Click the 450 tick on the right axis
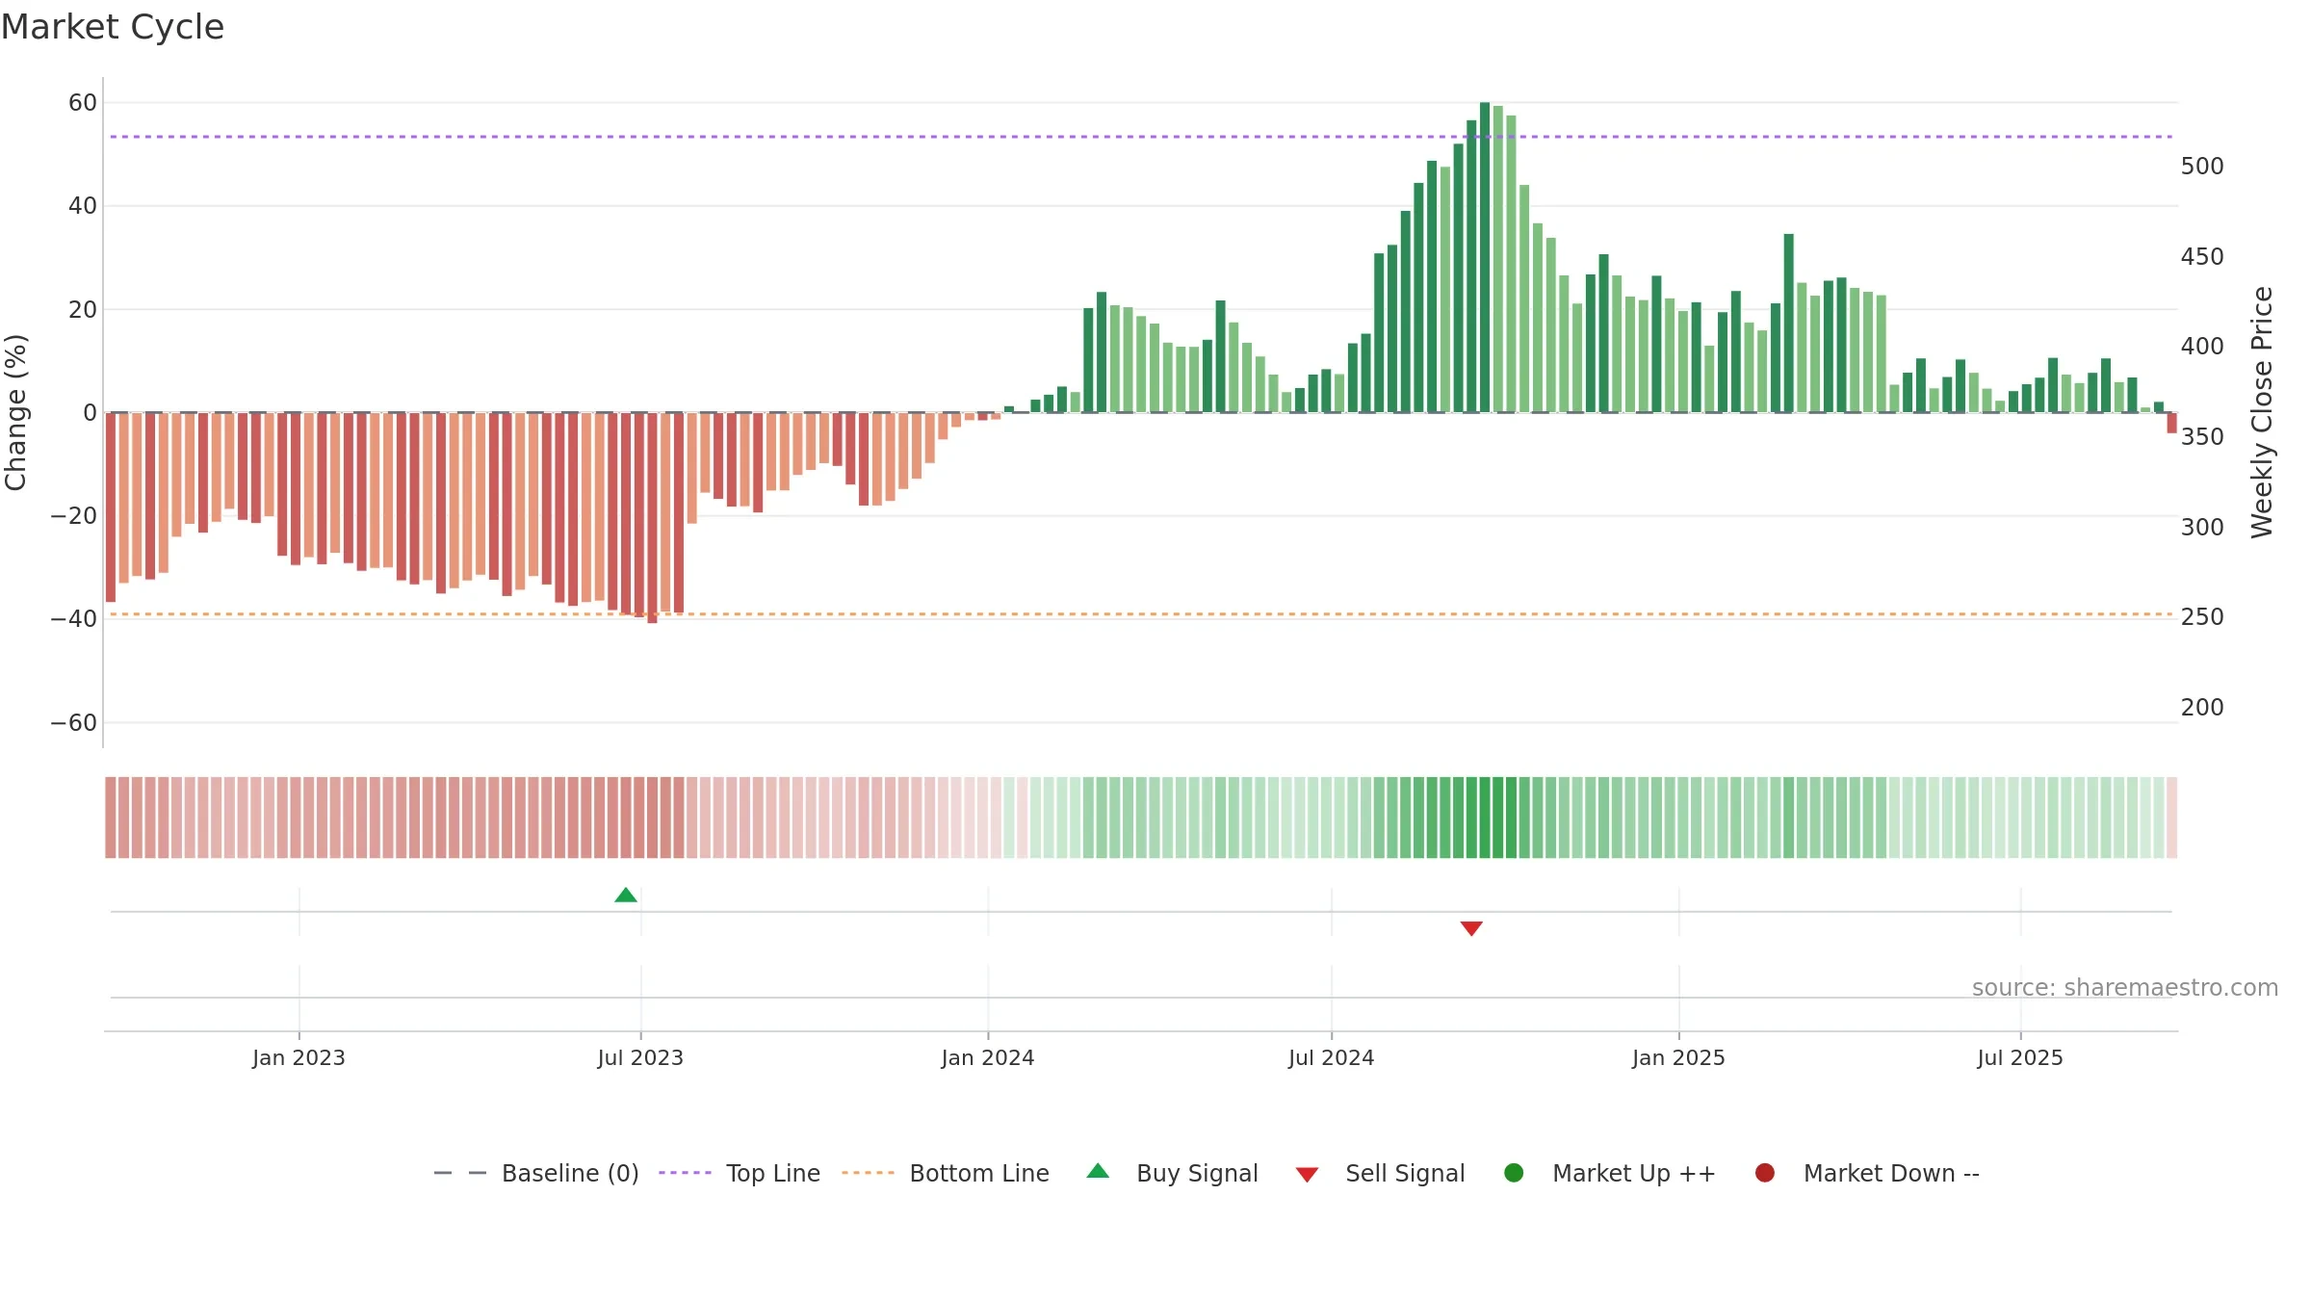The image size is (2311, 1300). (2202, 256)
